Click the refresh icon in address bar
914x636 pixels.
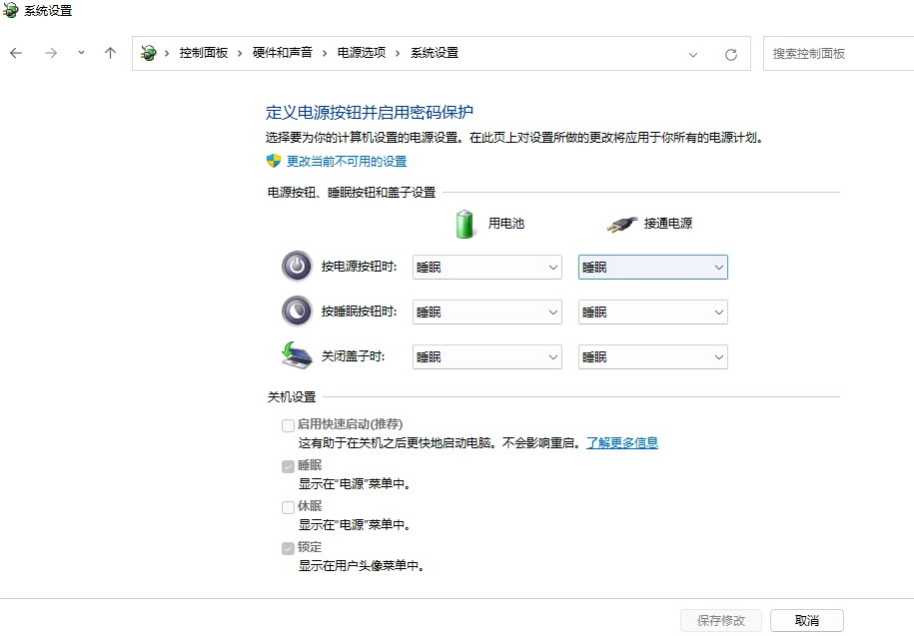point(731,54)
